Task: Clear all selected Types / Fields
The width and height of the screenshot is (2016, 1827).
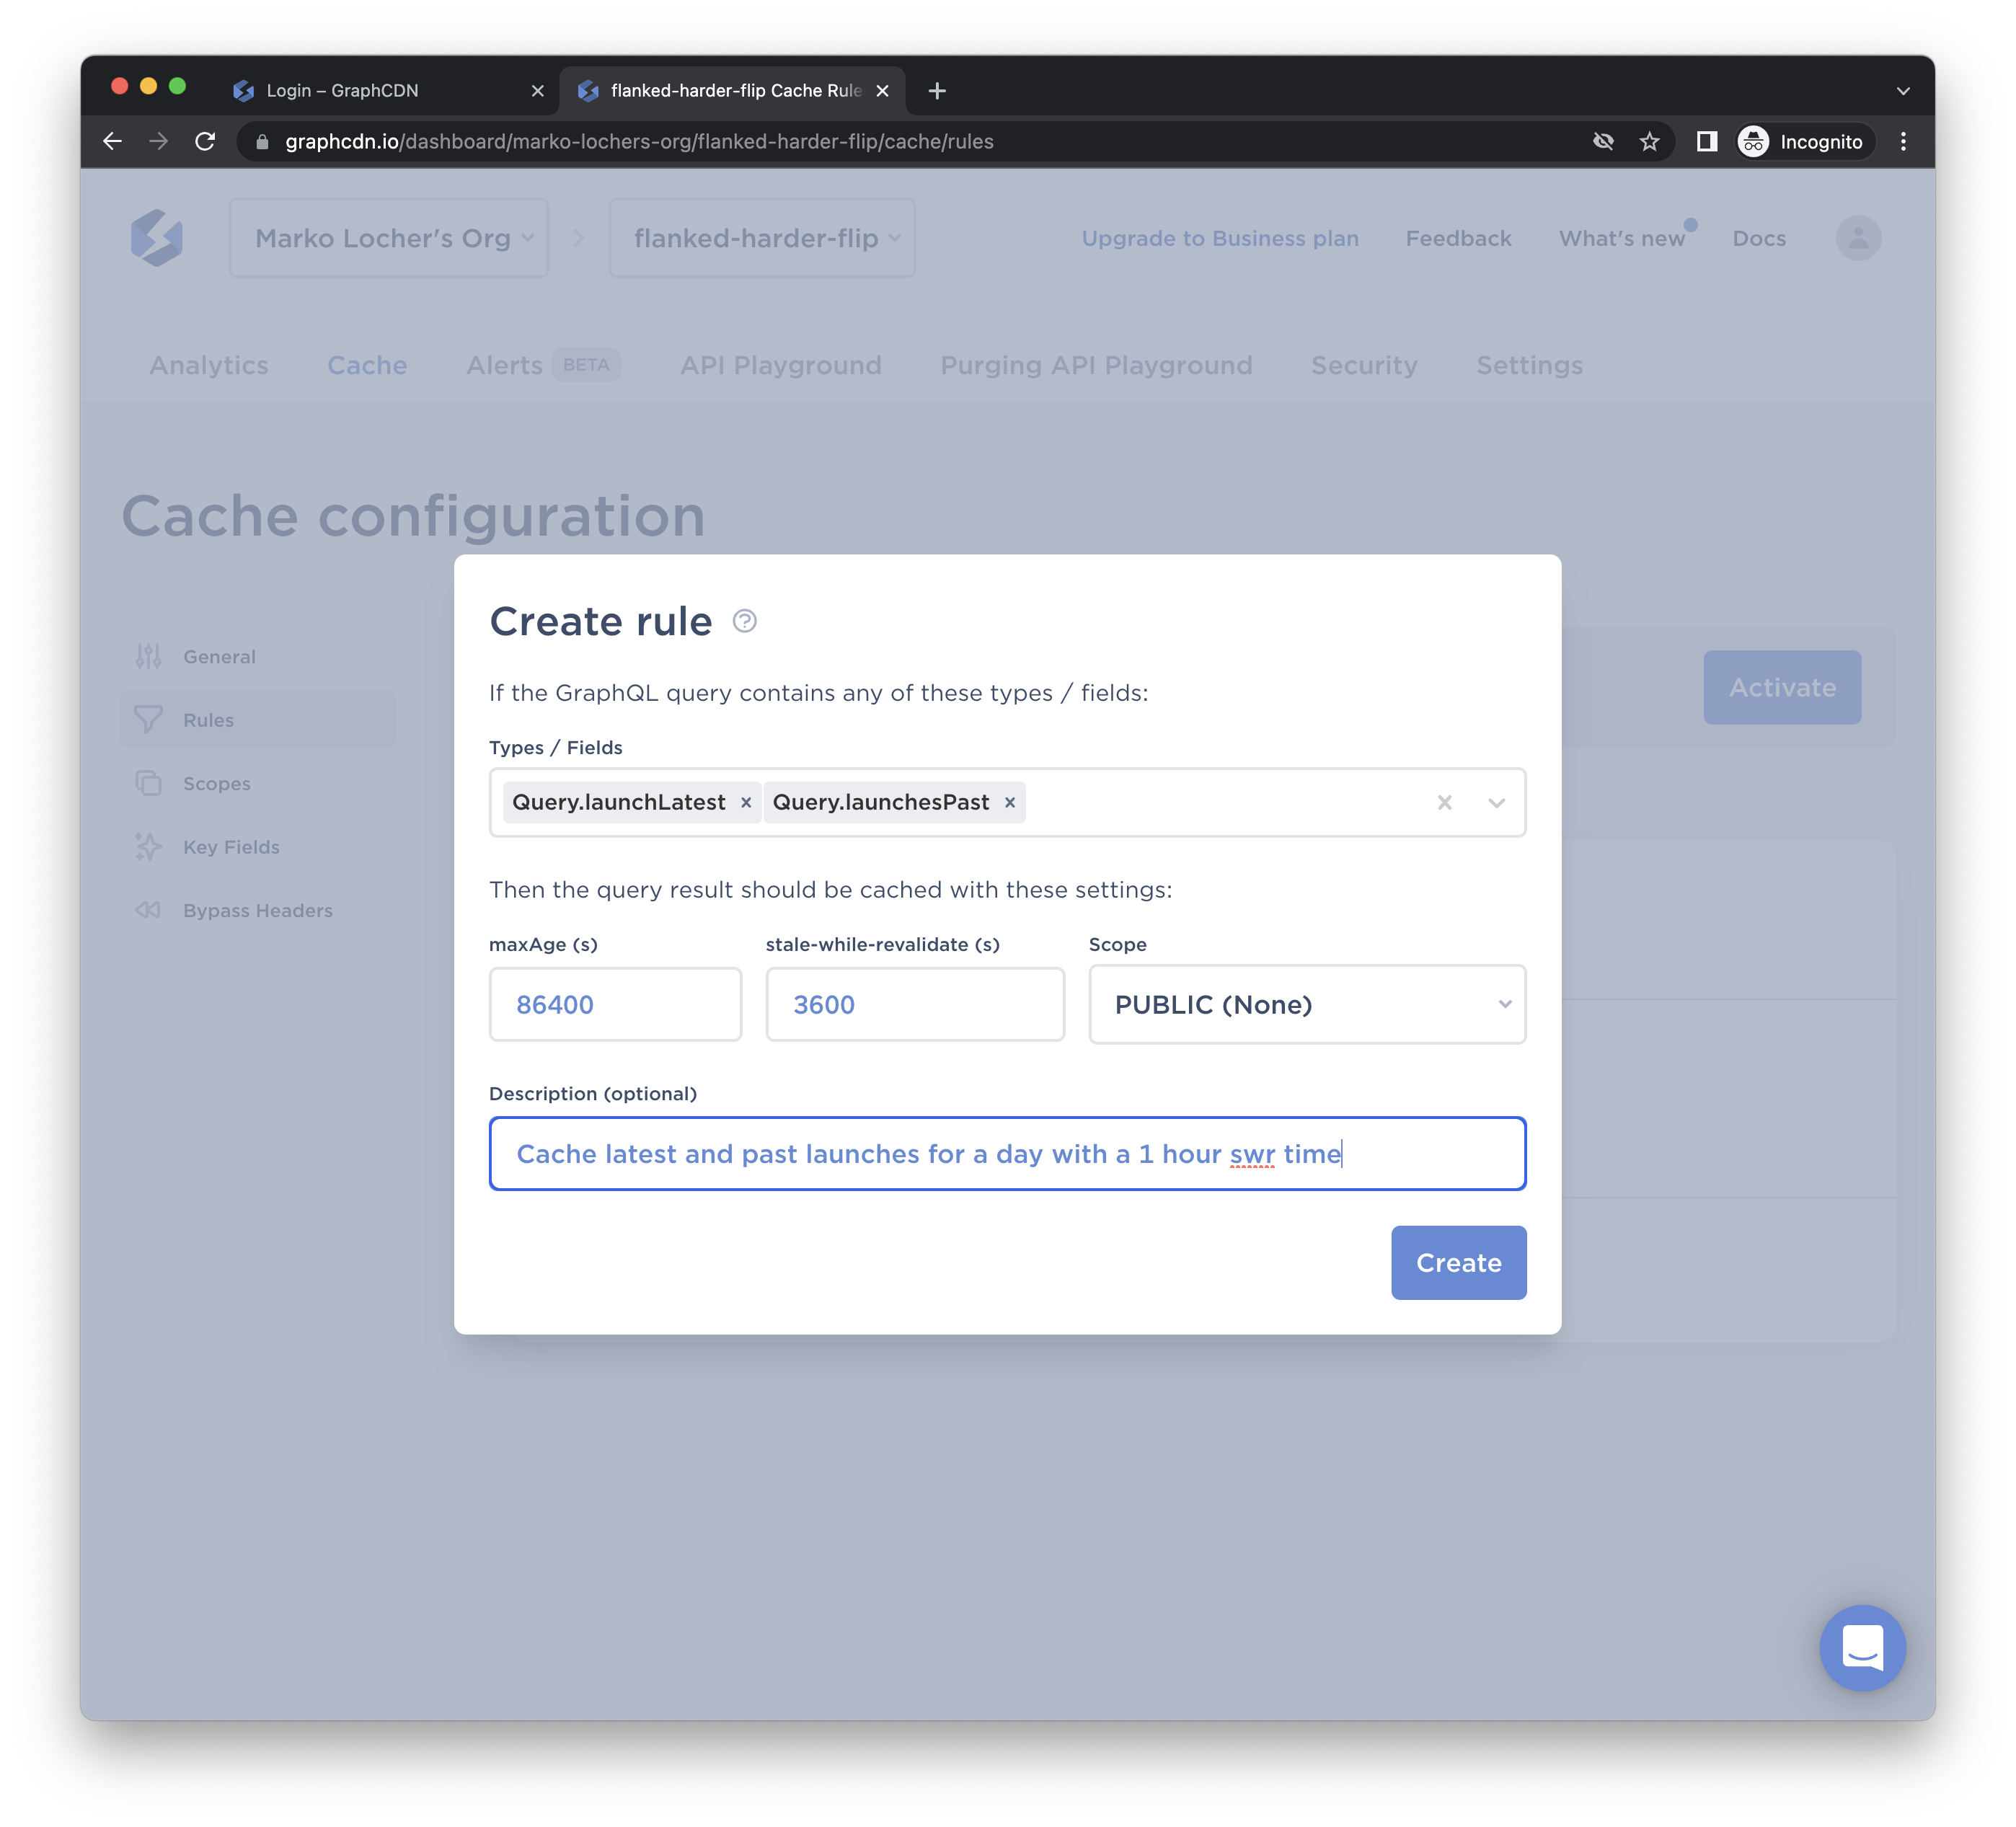Action: tap(1444, 802)
